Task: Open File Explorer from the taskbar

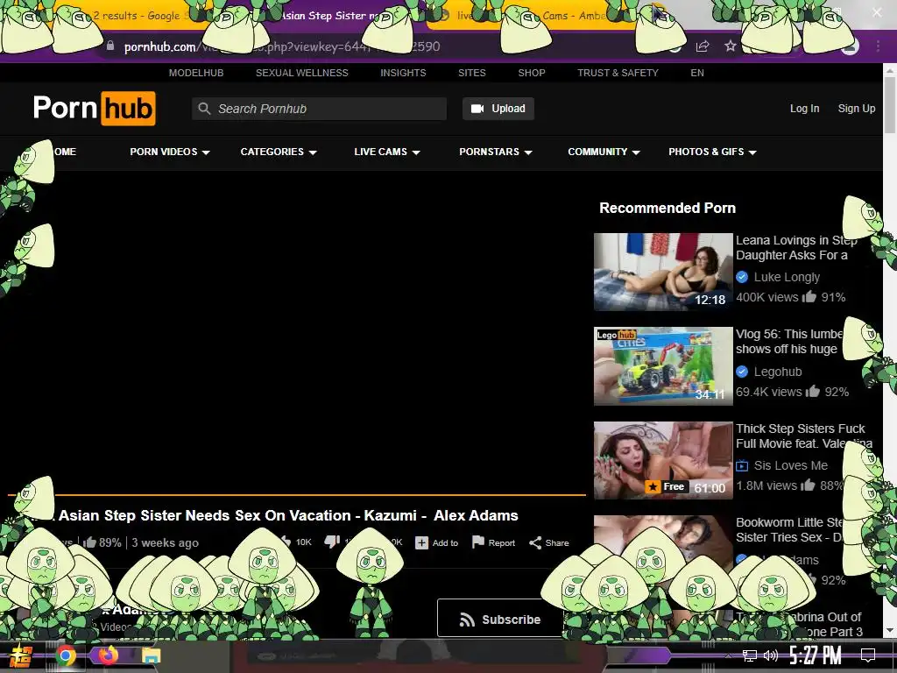Action: (151, 655)
